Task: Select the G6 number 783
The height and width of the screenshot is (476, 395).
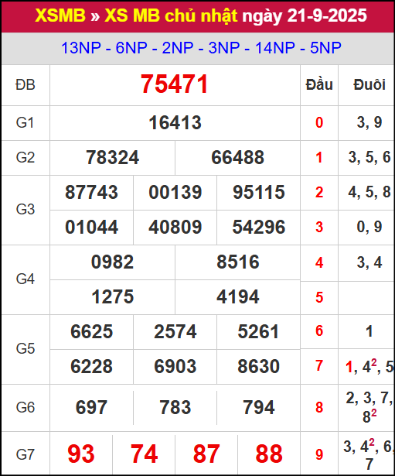Action: (x=175, y=407)
